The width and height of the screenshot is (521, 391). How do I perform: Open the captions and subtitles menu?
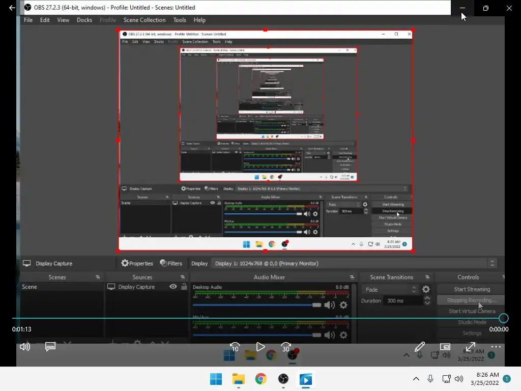50,347
